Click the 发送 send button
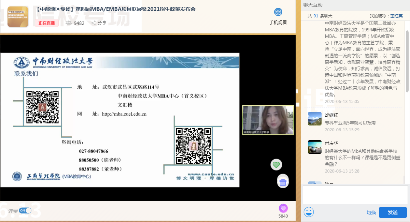This screenshot has height=222, width=410. click(393, 212)
